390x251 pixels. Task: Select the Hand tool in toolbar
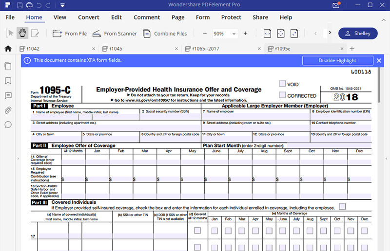(22, 34)
